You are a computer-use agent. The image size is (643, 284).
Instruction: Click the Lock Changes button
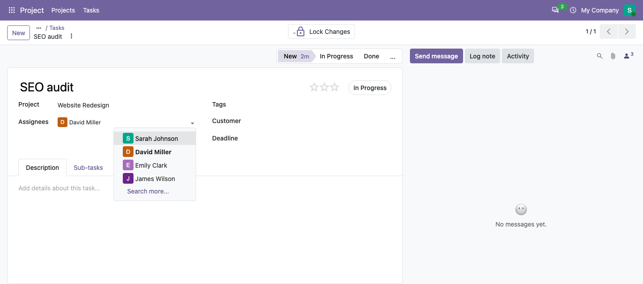click(x=321, y=32)
